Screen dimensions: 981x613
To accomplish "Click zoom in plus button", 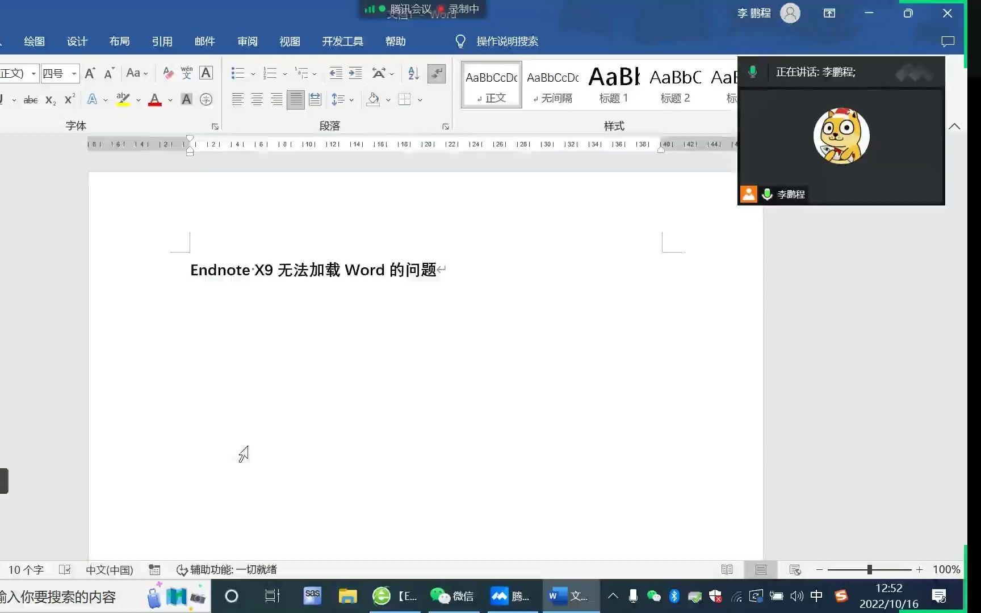I will click(x=919, y=570).
